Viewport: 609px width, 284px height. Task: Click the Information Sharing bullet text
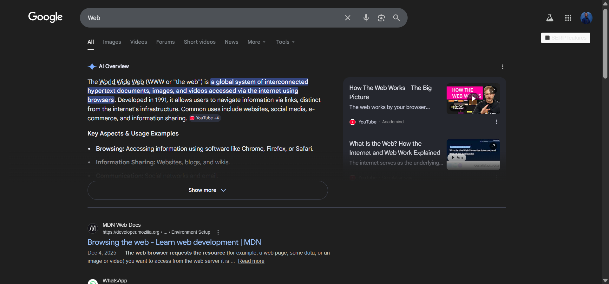point(163,162)
